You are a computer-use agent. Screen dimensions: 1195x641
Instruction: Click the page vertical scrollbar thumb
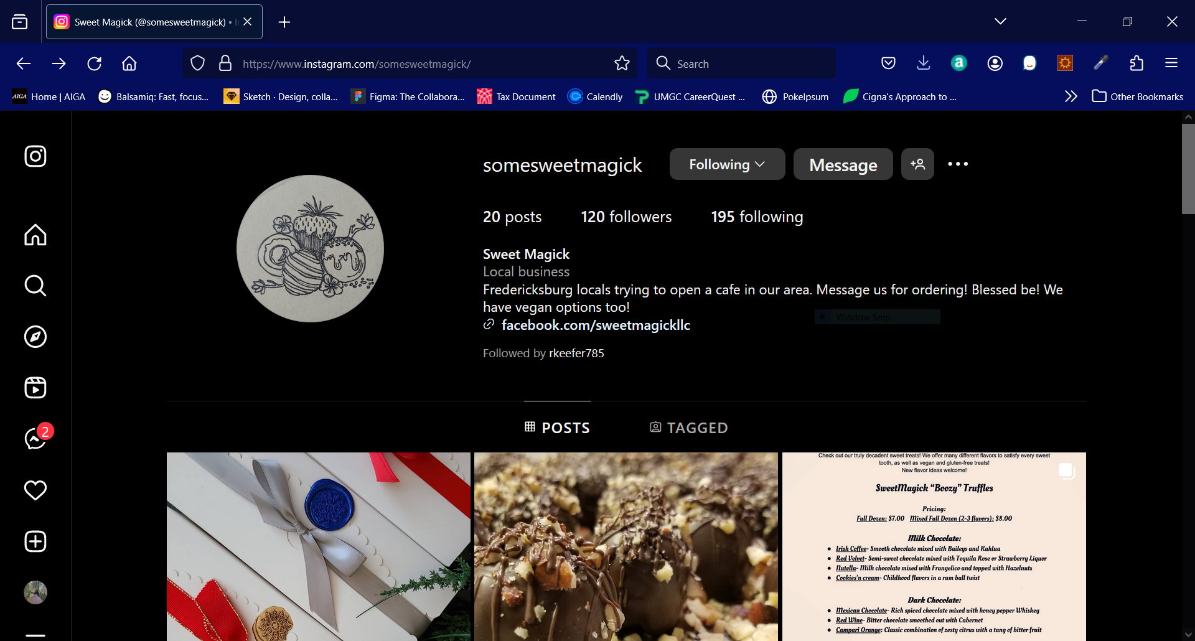tap(1188, 169)
